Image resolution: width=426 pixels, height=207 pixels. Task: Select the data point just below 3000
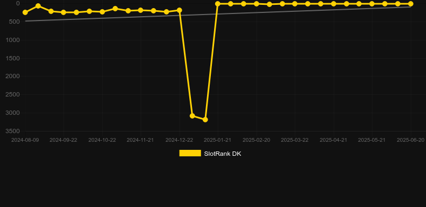coord(193,116)
